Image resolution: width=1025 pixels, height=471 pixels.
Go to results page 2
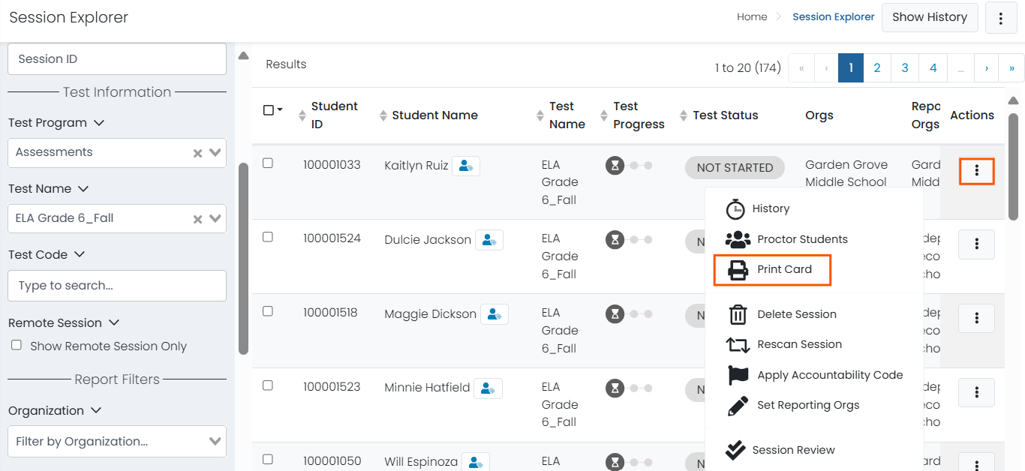(876, 67)
